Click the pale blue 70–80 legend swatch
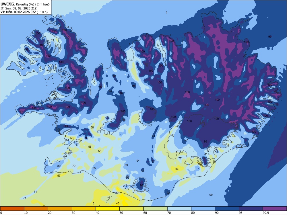Viewport: 287px width, 215px height. 179,209
